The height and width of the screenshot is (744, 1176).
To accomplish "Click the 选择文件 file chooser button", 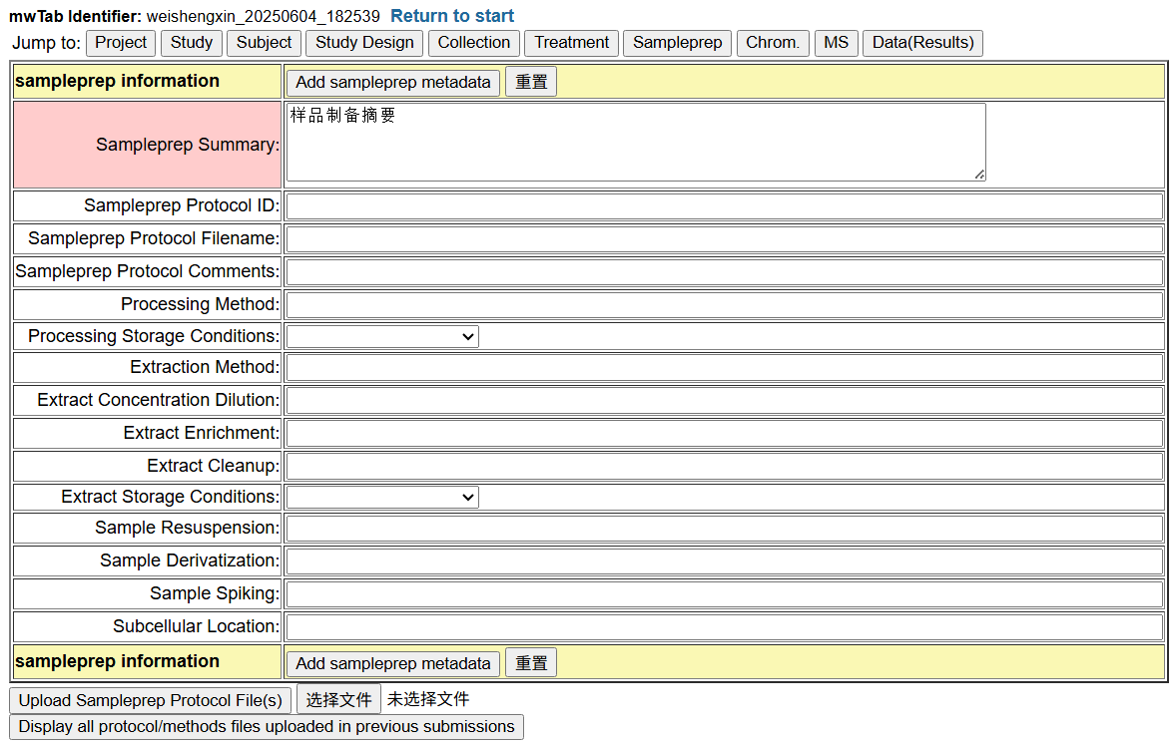I will (338, 700).
